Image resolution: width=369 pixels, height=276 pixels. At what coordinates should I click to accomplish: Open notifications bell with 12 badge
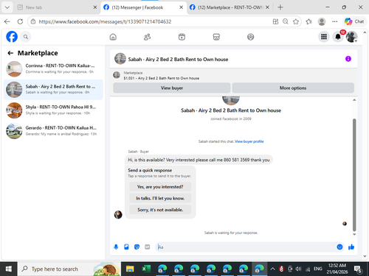338,37
